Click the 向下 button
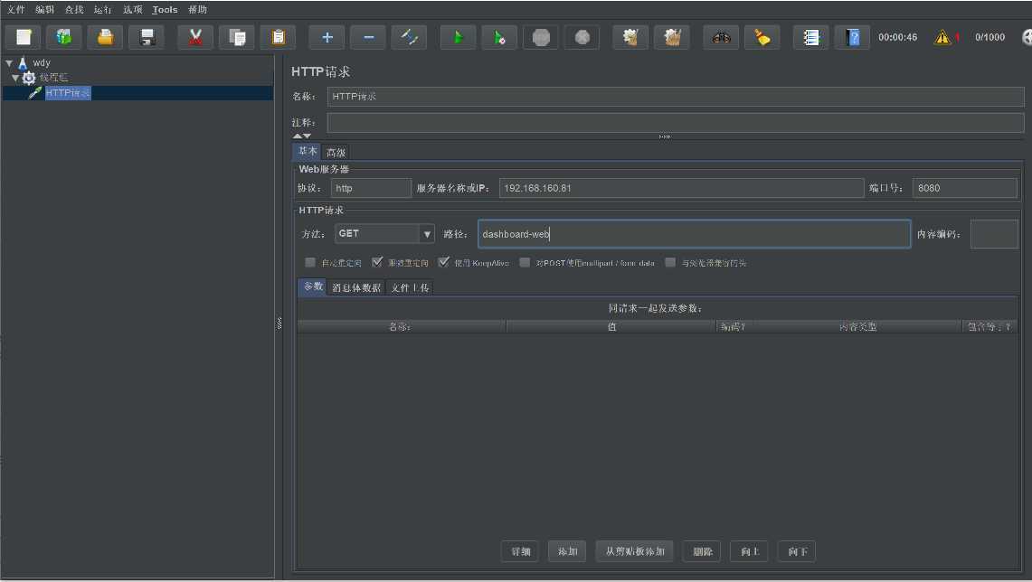 (797, 551)
